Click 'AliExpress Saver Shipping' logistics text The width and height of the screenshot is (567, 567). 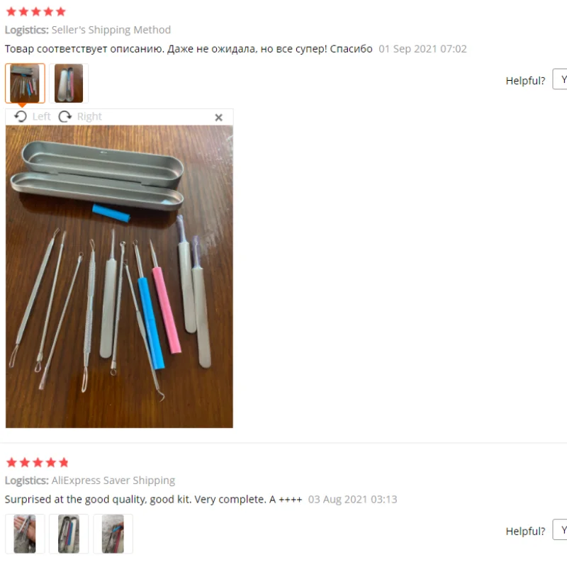tap(113, 481)
